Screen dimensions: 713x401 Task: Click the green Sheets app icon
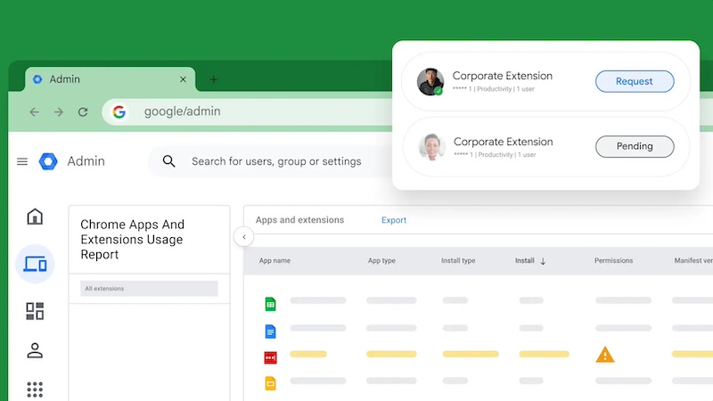[271, 304]
